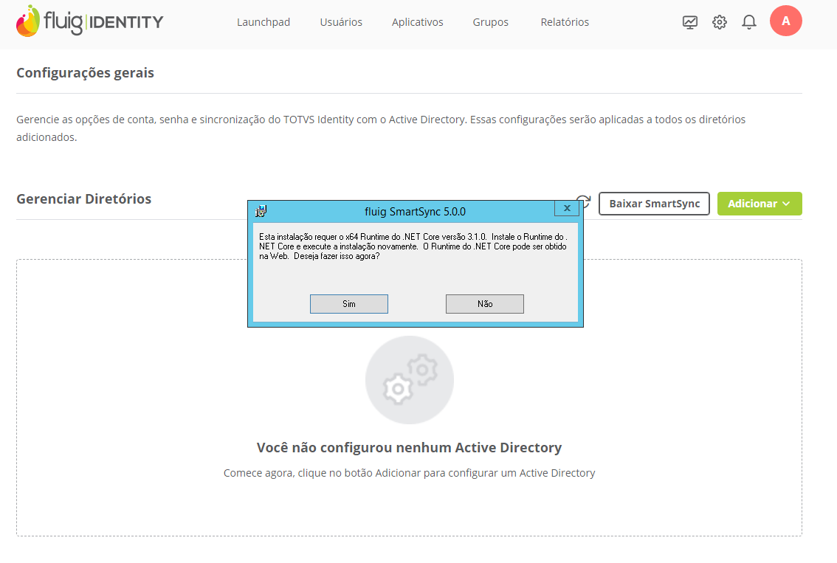This screenshot has height=563, width=837.
Task: Click the 'Gerencie as opções de conta' description
Action: (x=381, y=128)
